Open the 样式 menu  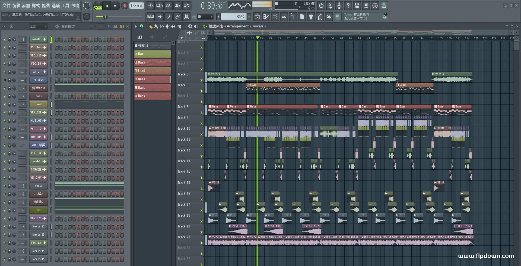pyautogui.click(x=36, y=5)
